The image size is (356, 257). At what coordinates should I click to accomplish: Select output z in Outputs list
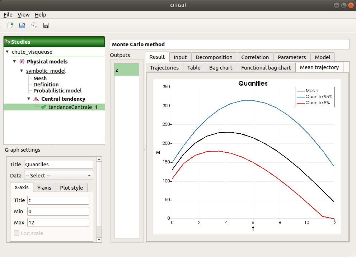coord(127,70)
